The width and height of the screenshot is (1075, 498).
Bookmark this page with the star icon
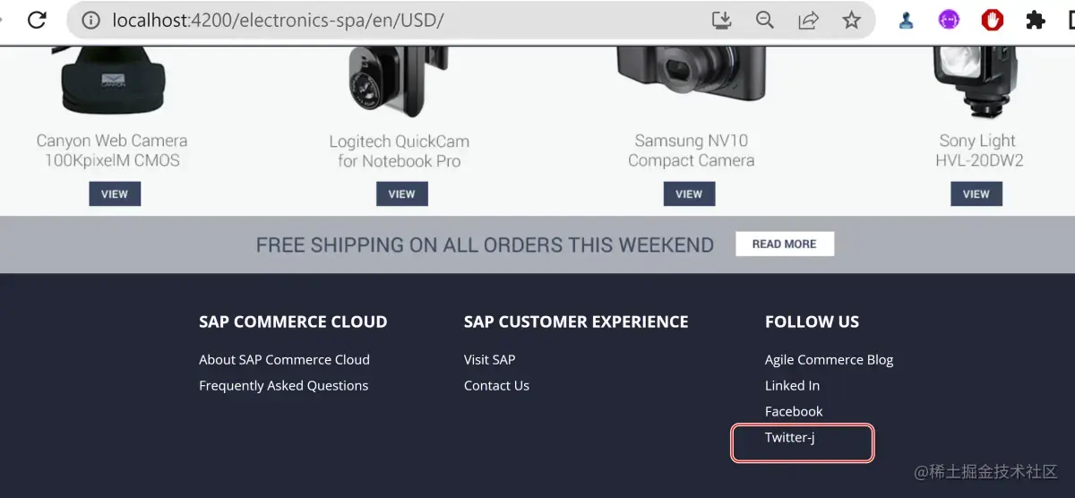[x=851, y=20]
